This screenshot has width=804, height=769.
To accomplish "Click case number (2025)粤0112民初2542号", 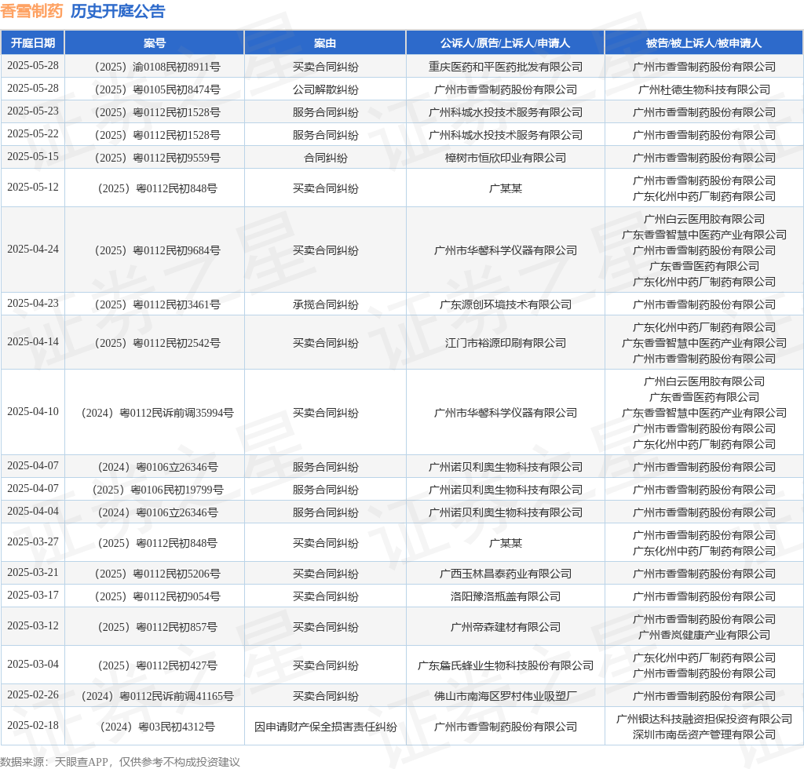I will 157,343.
